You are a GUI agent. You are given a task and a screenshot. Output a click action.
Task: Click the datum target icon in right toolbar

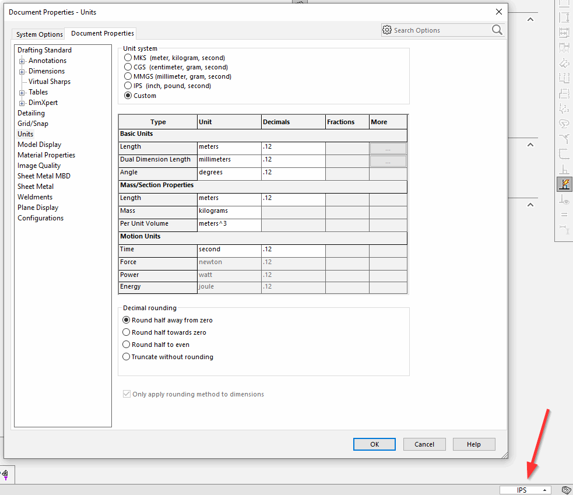point(564,230)
